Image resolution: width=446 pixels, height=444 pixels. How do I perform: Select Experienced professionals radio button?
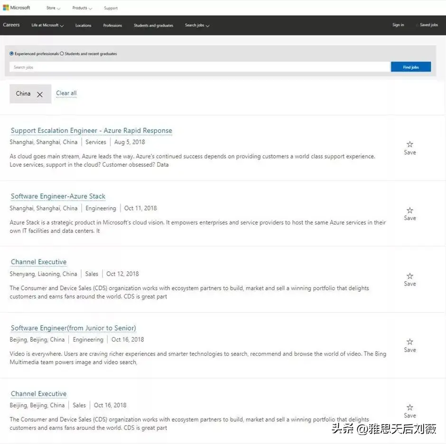click(12, 54)
